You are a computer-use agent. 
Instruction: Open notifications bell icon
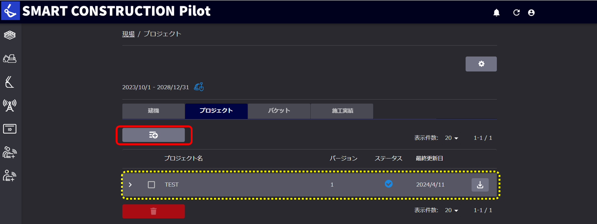point(496,13)
